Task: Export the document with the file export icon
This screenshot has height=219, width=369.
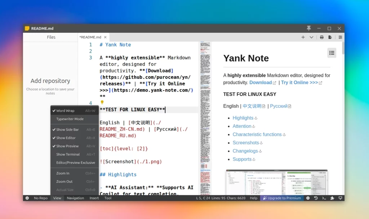Action: pyautogui.click(x=330, y=37)
